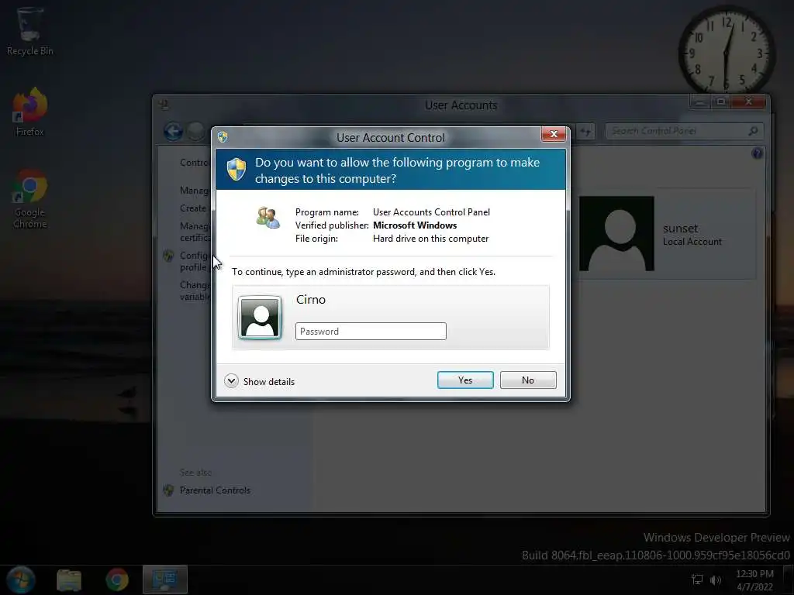Click the Manage certificates link in sidebar
The height and width of the screenshot is (595, 794).
coord(195,232)
